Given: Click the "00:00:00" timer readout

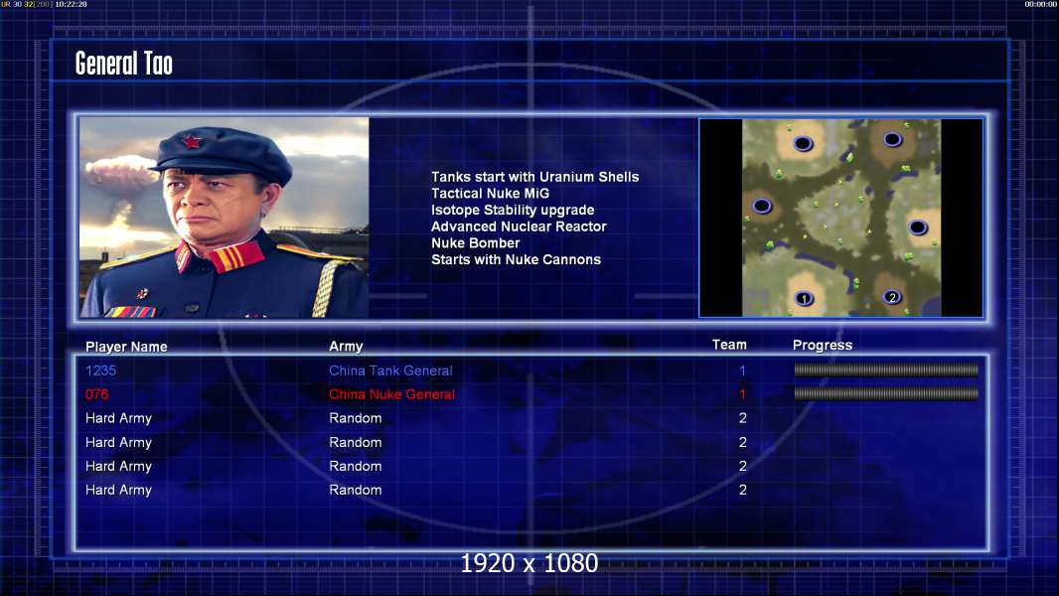Looking at the screenshot, I should click(1041, 4).
